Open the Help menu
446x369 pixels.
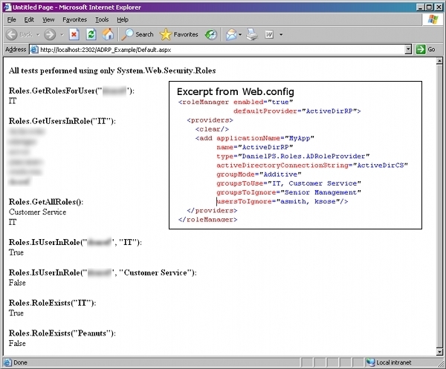click(123, 19)
